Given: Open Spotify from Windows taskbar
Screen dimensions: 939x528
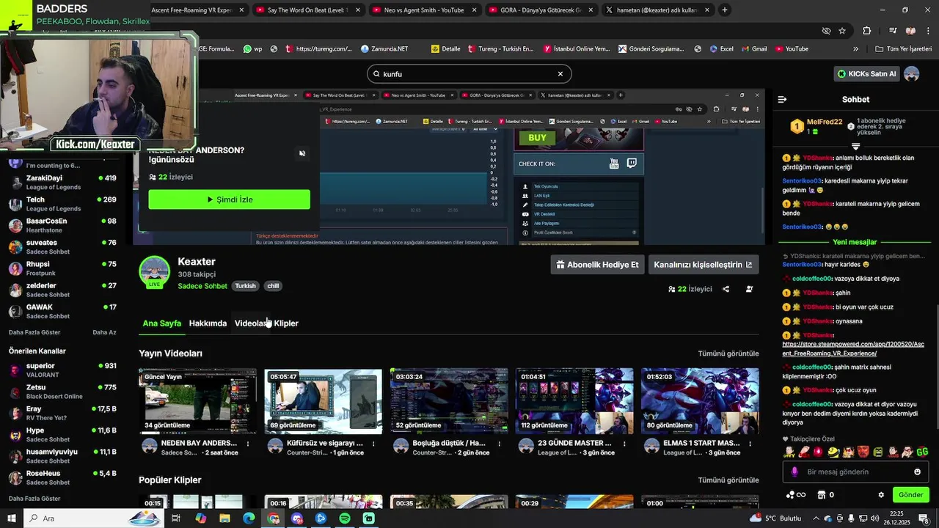Looking at the screenshot, I should pos(345,518).
